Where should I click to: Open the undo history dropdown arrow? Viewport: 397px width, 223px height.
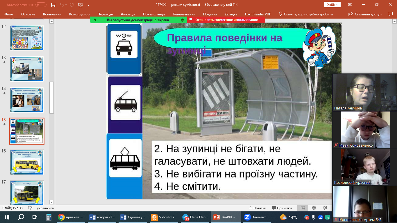click(x=66, y=5)
